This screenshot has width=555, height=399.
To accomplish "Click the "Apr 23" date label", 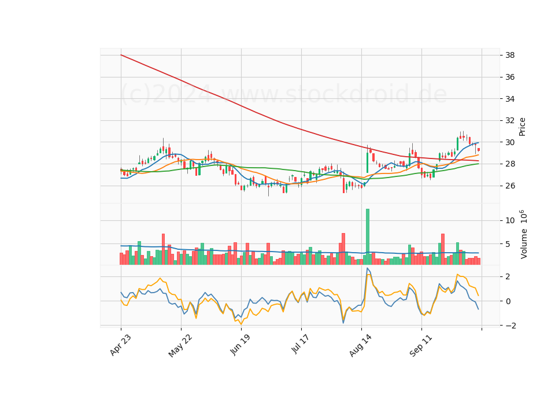I will 120,345.
